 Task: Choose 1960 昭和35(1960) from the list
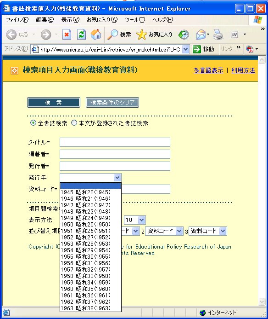tap(90, 289)
